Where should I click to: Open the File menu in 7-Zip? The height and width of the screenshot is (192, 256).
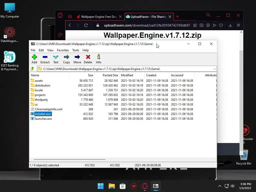33,50
